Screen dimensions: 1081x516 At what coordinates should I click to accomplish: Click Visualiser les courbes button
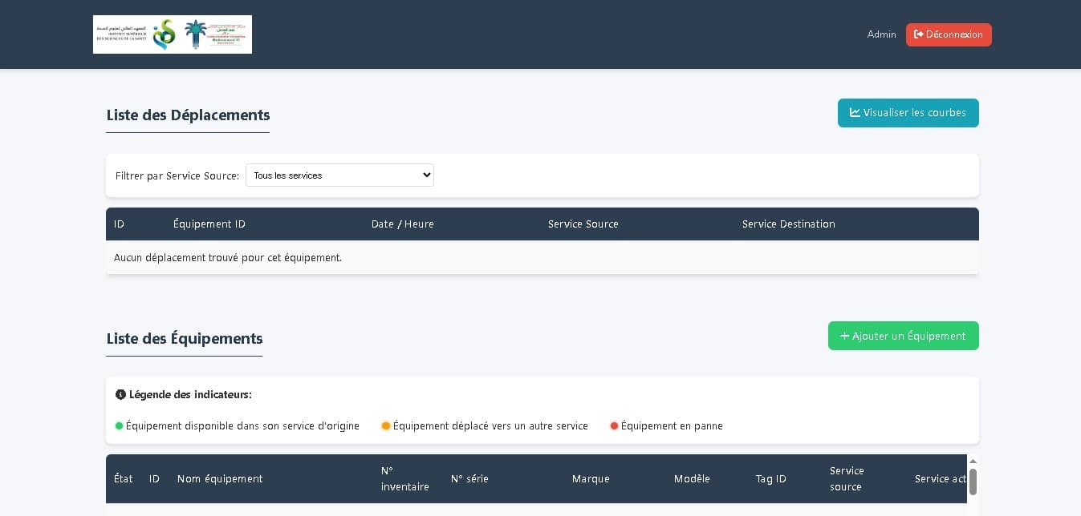coord(908,113)
